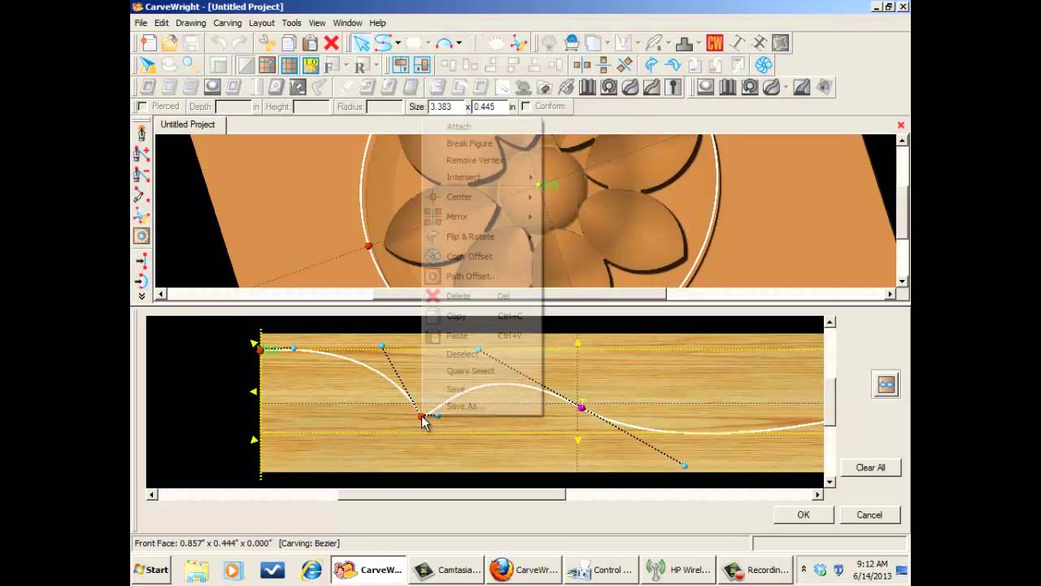Open the Control Panel taskbar item

[x=603, y=570]
